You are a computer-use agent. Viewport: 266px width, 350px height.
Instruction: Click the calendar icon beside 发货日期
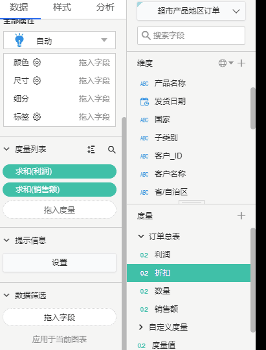point(144,102)
